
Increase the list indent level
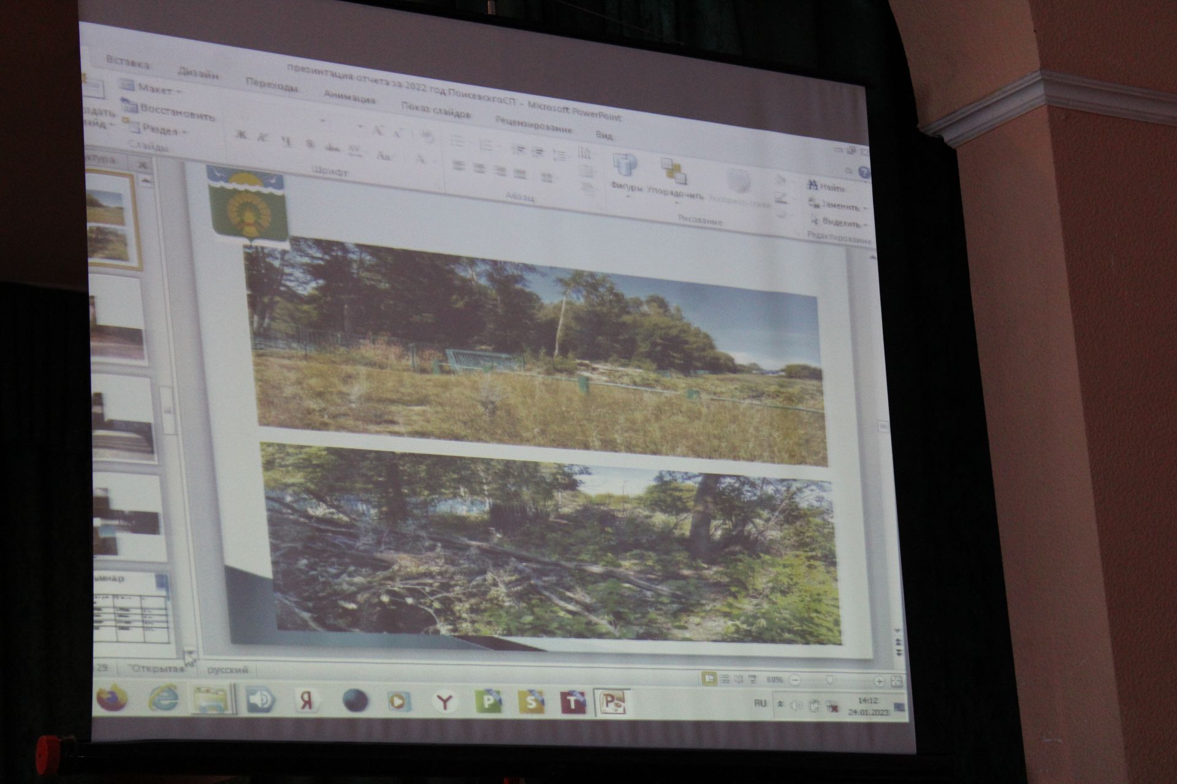pyautogui.click(x=538, y=153)
